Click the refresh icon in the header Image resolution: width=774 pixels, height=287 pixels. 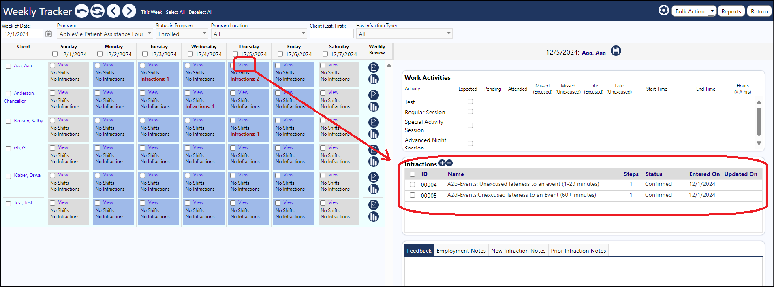(x=97, y=11)
